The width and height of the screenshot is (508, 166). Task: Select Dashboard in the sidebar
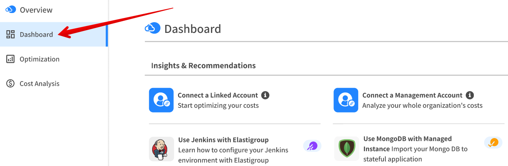coord(37,34)
